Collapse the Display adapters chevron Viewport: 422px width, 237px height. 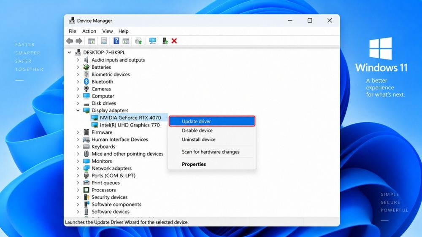[78, 110]
